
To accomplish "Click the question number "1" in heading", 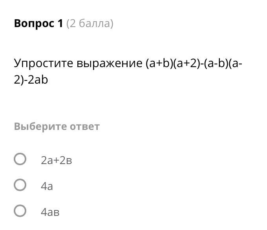I will pos(60,24).
